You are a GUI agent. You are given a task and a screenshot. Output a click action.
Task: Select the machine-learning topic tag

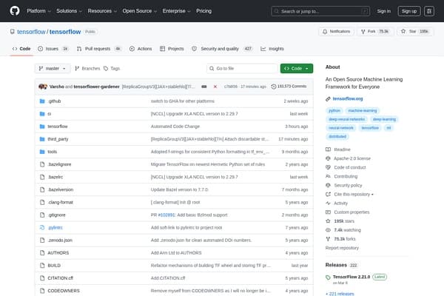pos(363,111)
